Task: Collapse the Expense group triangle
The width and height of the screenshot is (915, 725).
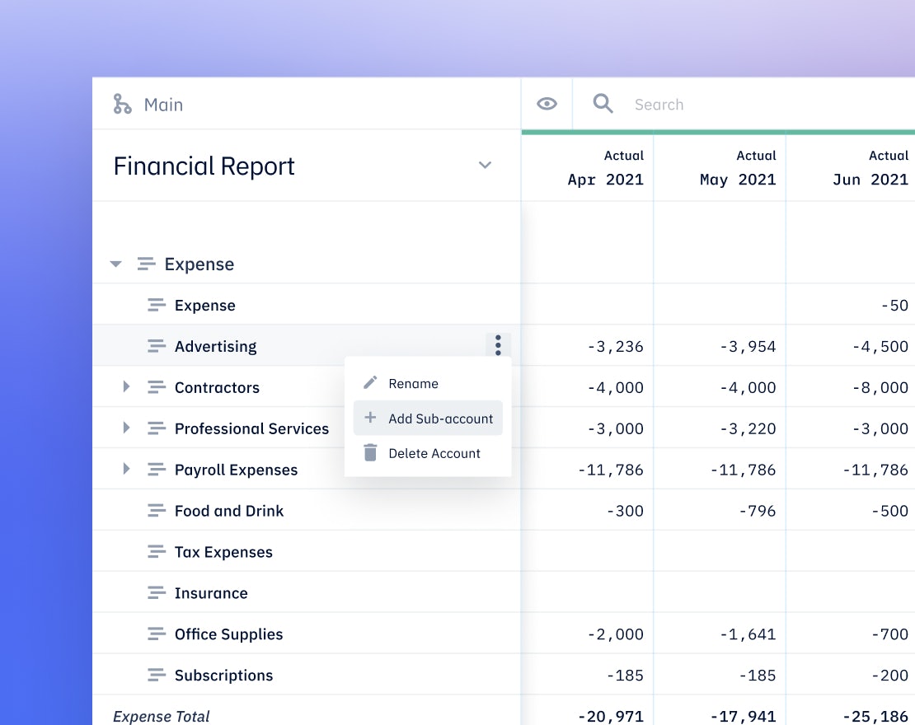Action: [x=116, y=264]
